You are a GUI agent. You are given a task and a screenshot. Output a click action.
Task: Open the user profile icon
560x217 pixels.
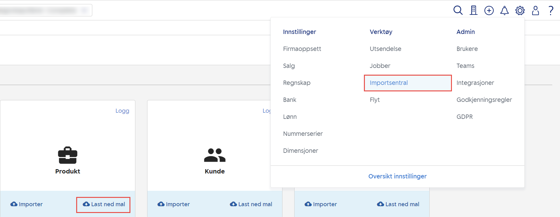(535, 10)
